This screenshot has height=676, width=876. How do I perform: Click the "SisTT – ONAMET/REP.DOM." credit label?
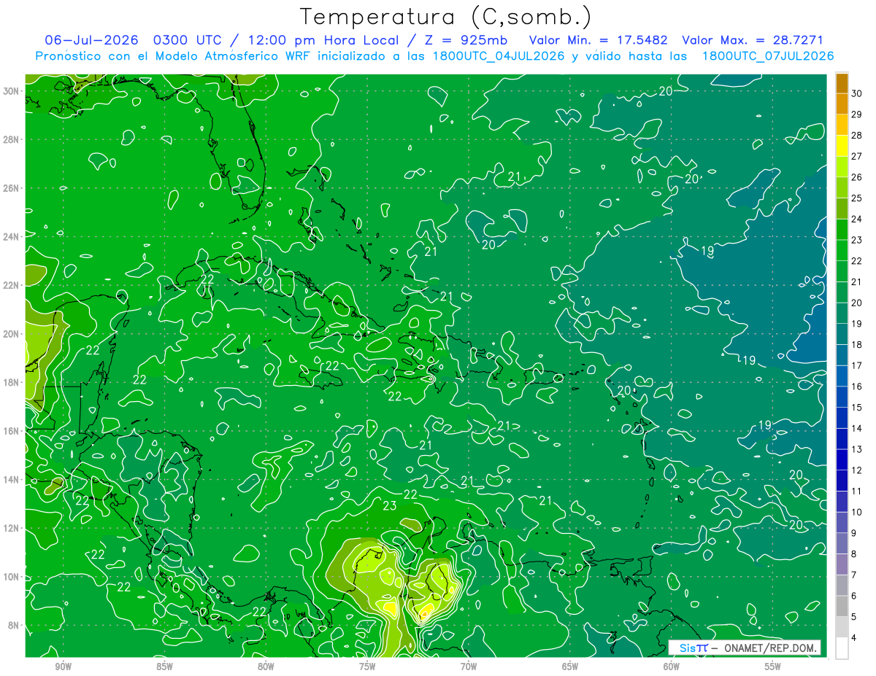point(745,648)
